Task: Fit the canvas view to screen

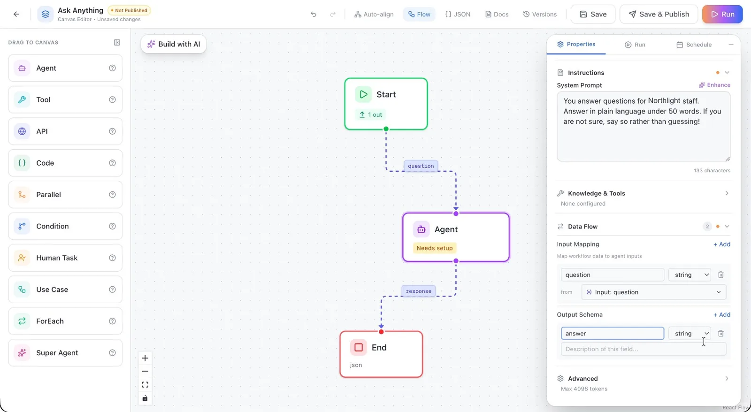Action: [145, 385]
